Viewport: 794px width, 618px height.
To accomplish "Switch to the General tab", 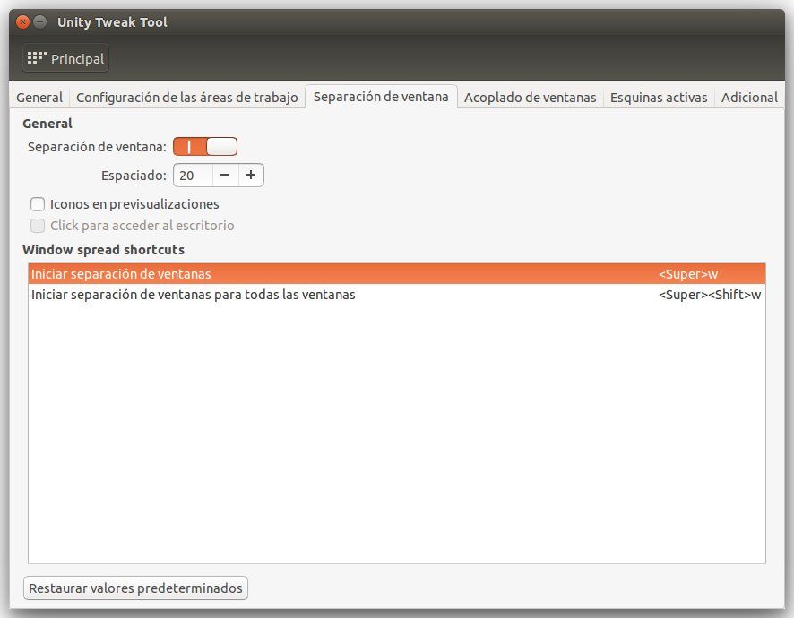I will (x=39, y=98).
